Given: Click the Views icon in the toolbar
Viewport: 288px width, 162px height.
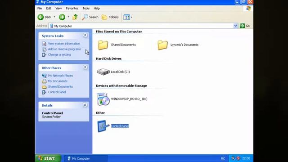Looking at the screenshot, I should tap(126, 17).
